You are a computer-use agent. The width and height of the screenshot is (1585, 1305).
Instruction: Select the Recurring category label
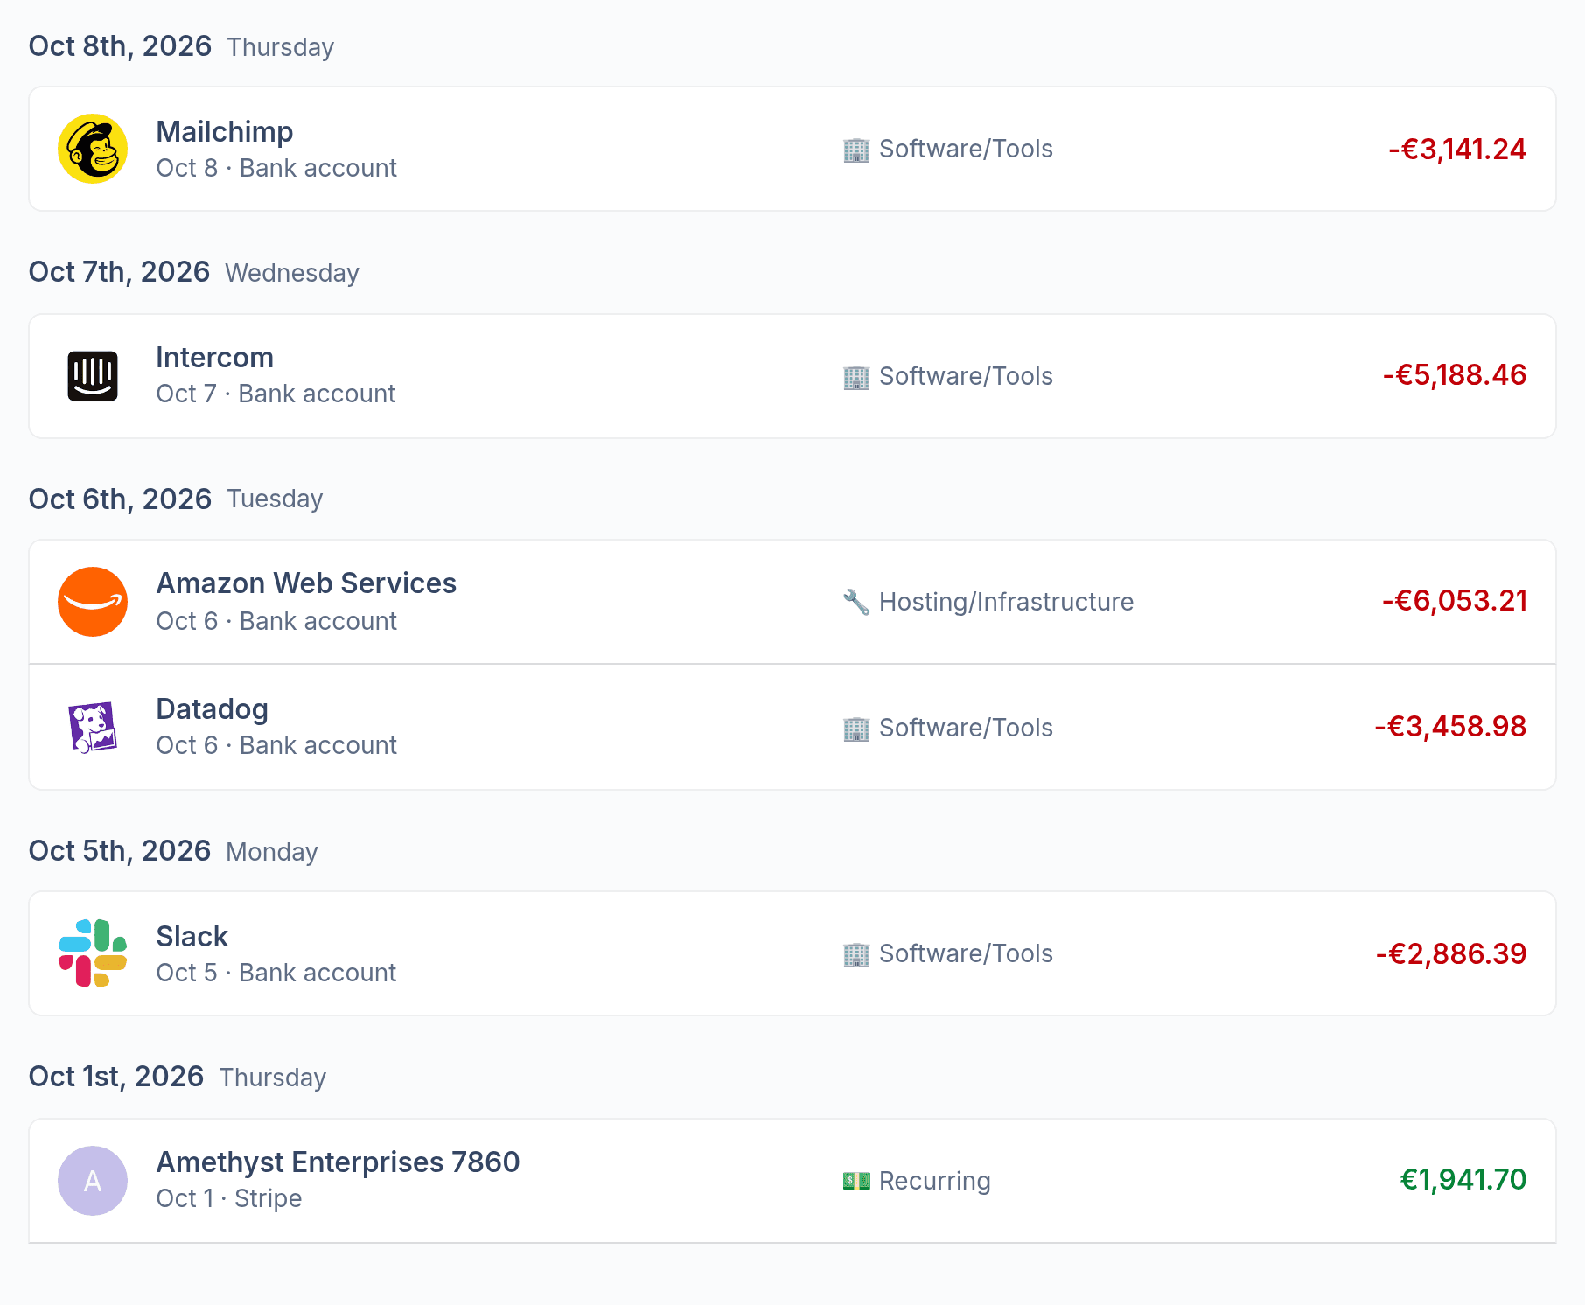[x=935, y=1182]
